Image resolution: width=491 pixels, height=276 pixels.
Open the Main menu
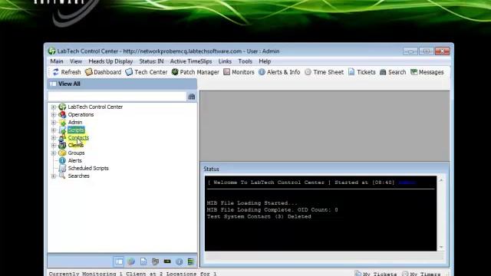pyautogui.click(x=57, y=61)
